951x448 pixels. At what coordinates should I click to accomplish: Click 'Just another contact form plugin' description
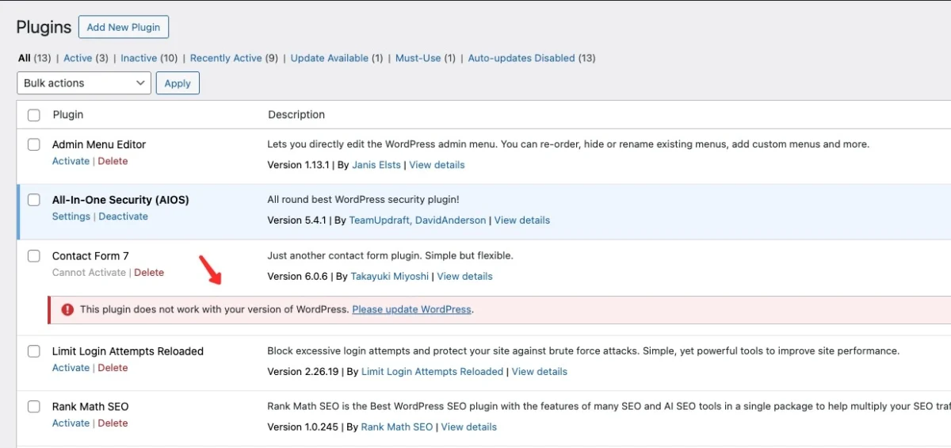[391, 255]
